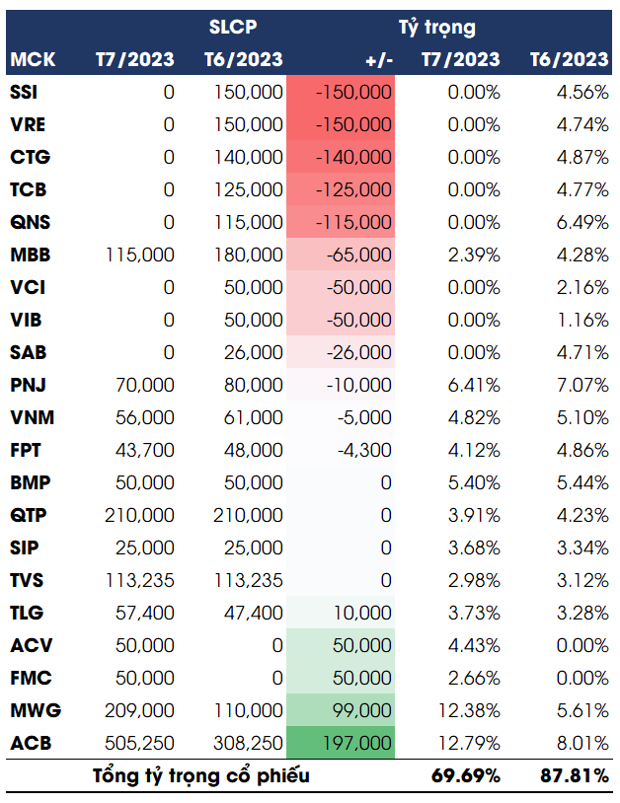620x803 pixels.
Task: Select the SLCP header label
Action: (x=233, y=27)
